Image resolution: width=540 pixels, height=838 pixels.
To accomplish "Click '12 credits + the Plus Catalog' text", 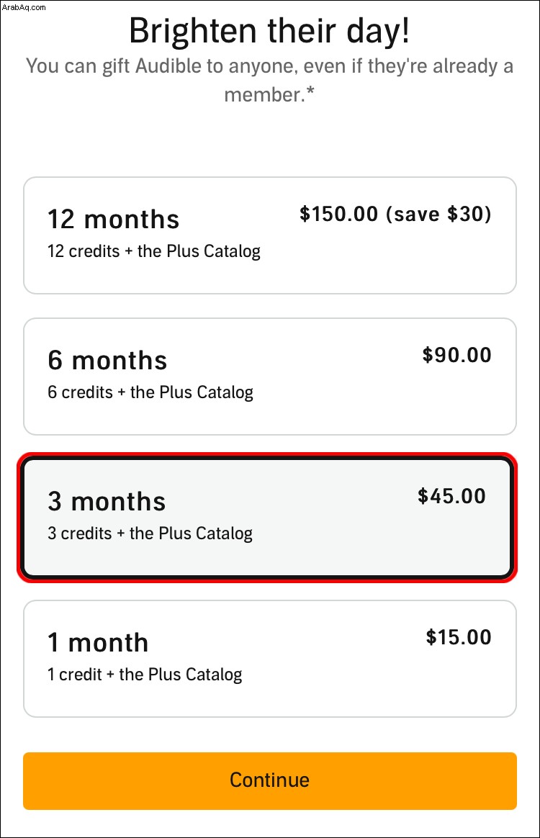I will 154,251.
